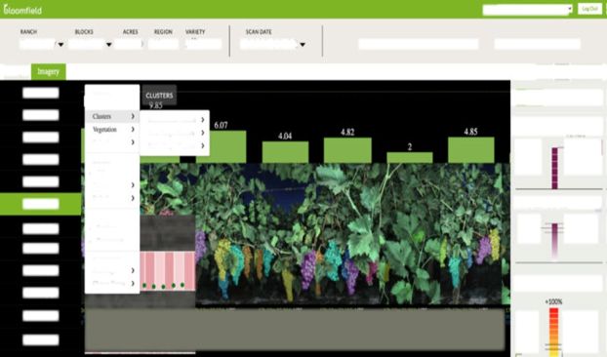Click the bar valued 4.04
The image size is (607, 357).
(x=285, y=152)
